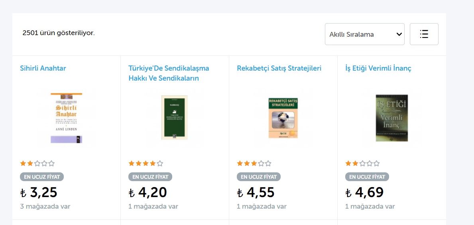This screenshot has width=474, height=225.
Task: Click the İş Etiği book cover
Action: pyautogui.click(x=391, y=118)
